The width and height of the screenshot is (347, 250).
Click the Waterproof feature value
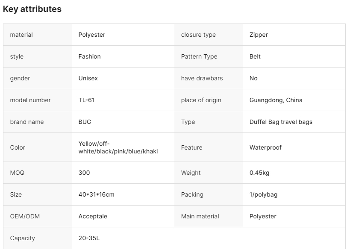265,147
